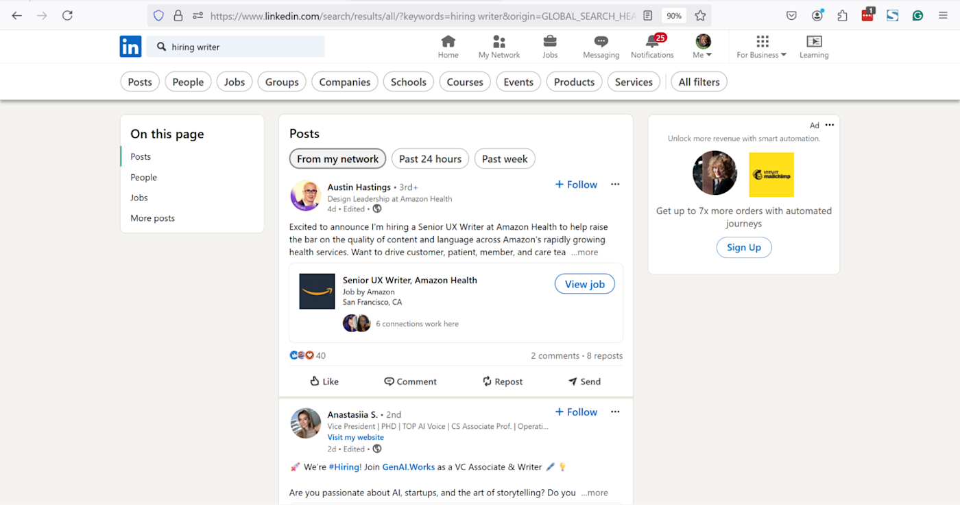Toggle the From my network filter
This screenshot has height=505, width=960.
337,158
